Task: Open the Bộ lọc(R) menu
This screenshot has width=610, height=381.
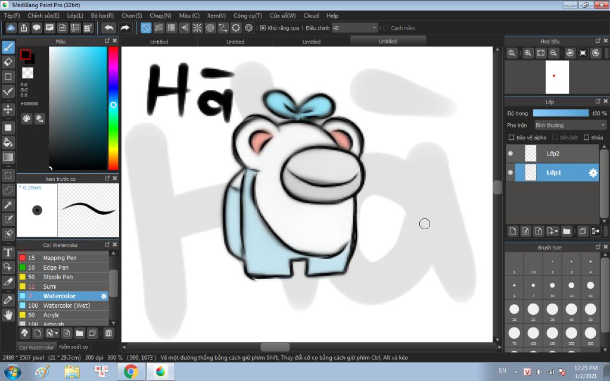Action: click(102, 15)
